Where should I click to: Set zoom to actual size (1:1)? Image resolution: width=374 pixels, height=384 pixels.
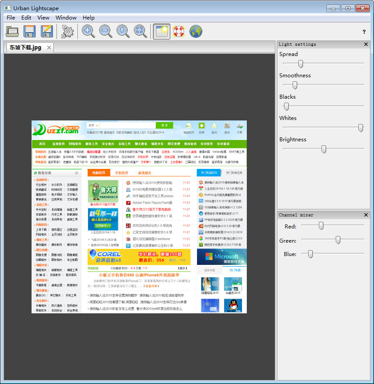(123, 32)
